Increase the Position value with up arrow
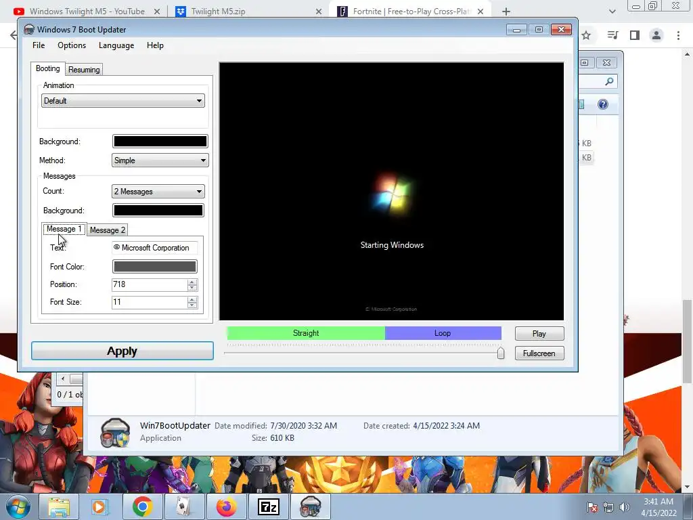This screenshot has height=520, width=693. click(192, 282)
